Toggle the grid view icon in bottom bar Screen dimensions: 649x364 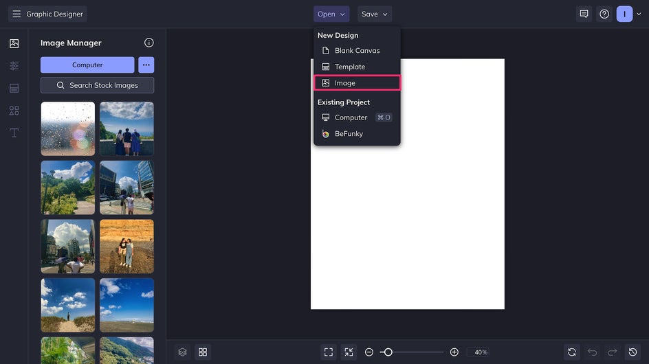[x=203, y=352]
